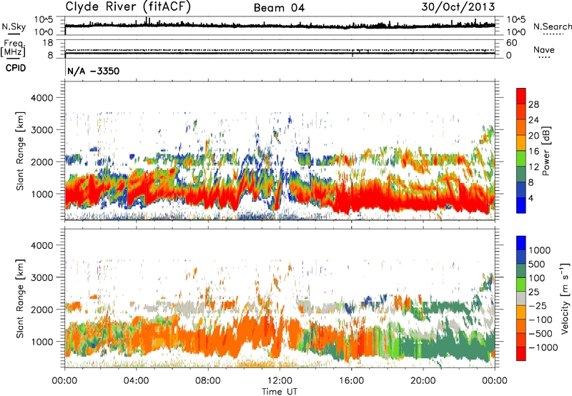Screen dimensions: 572x396
Task: Click the '16:00' time axis tick label
Action: [351, 381]
